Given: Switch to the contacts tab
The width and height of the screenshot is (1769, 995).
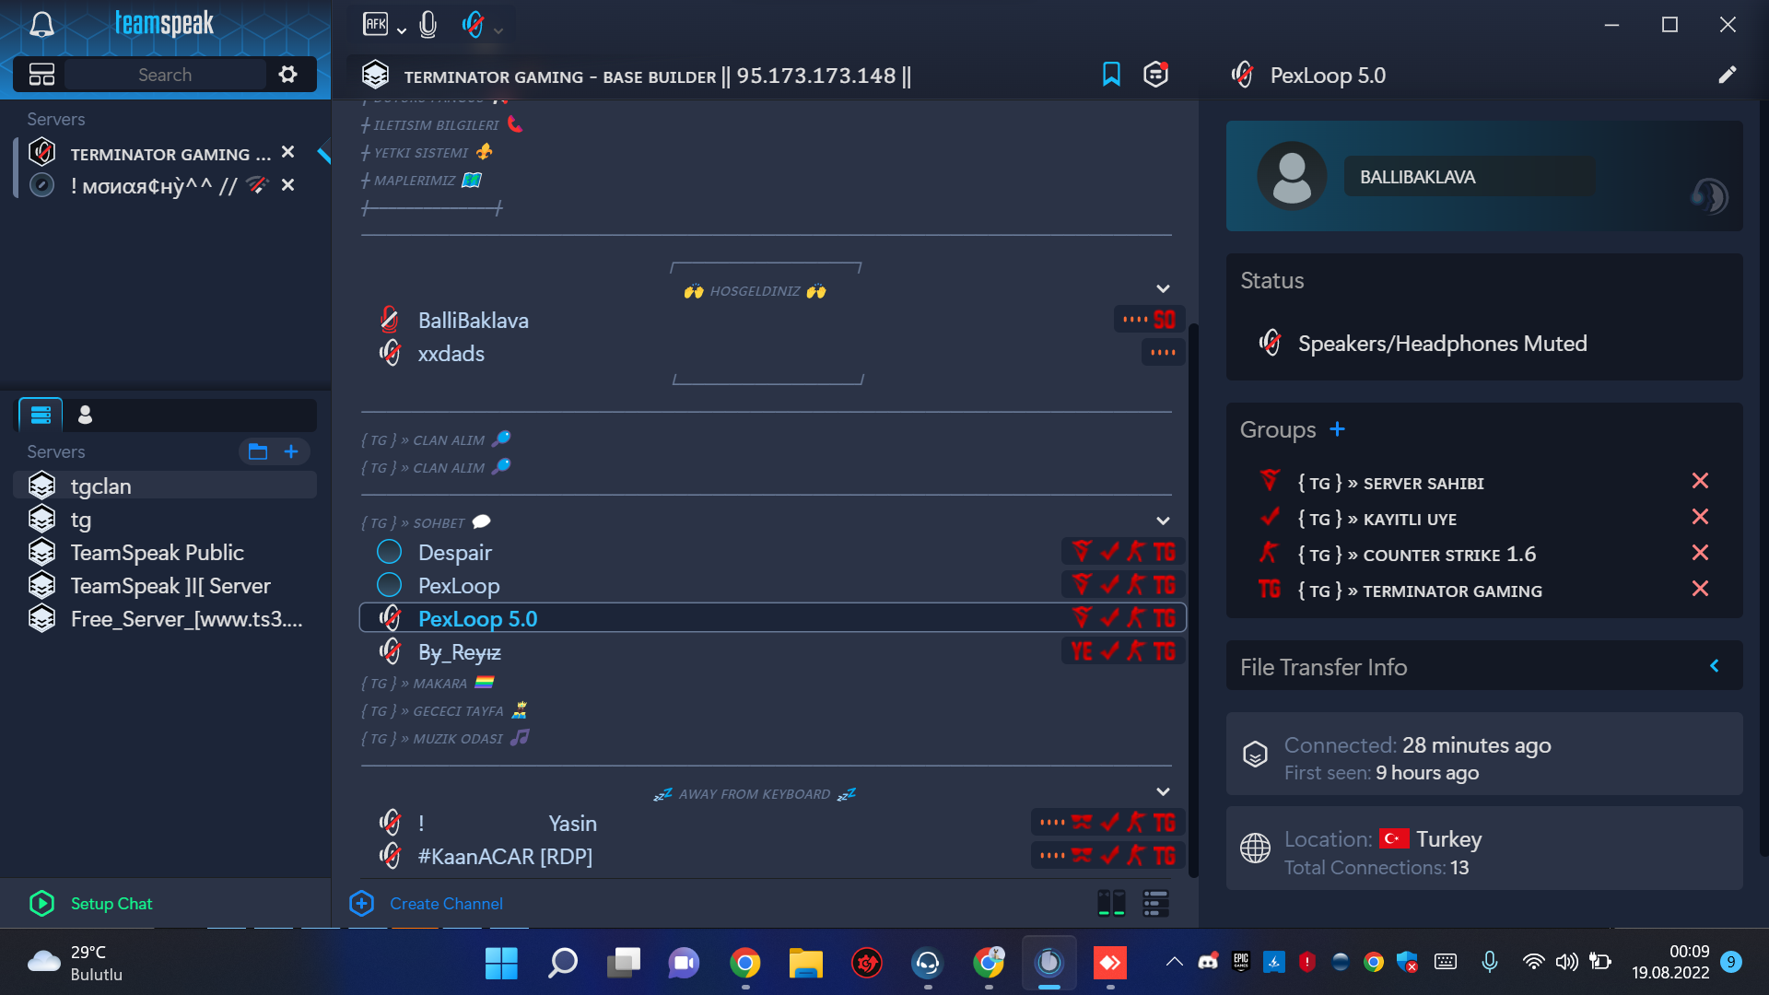Looking at the screenshot, I should point(85,415).
